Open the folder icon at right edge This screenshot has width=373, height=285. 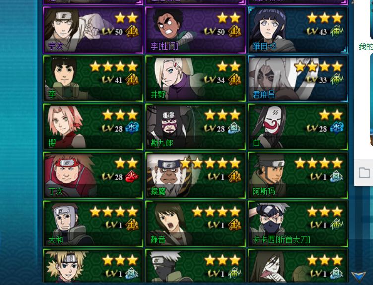coord(364,173)
